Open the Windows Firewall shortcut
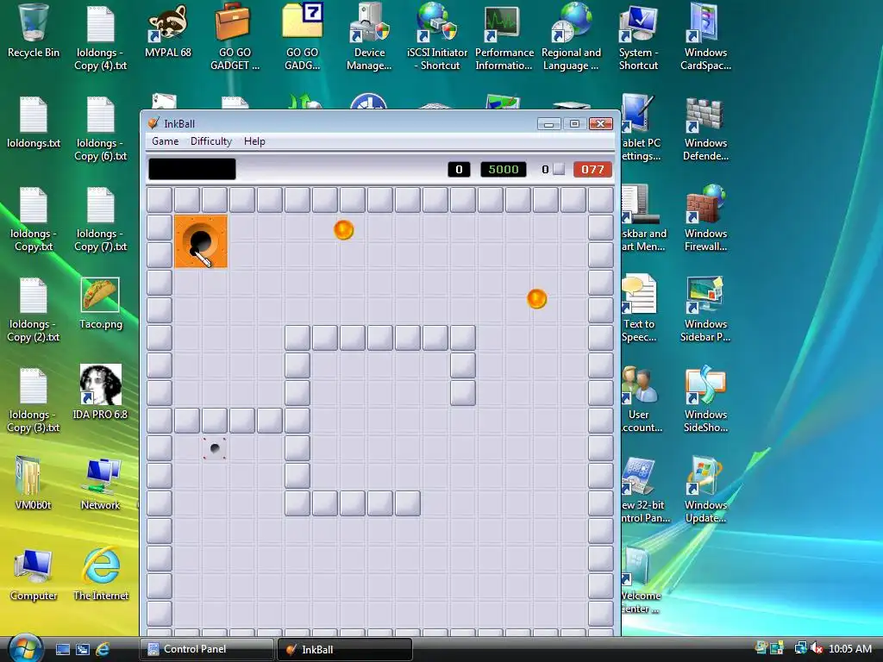This screenshot has height=662, width=883. [x=705, y=218]
